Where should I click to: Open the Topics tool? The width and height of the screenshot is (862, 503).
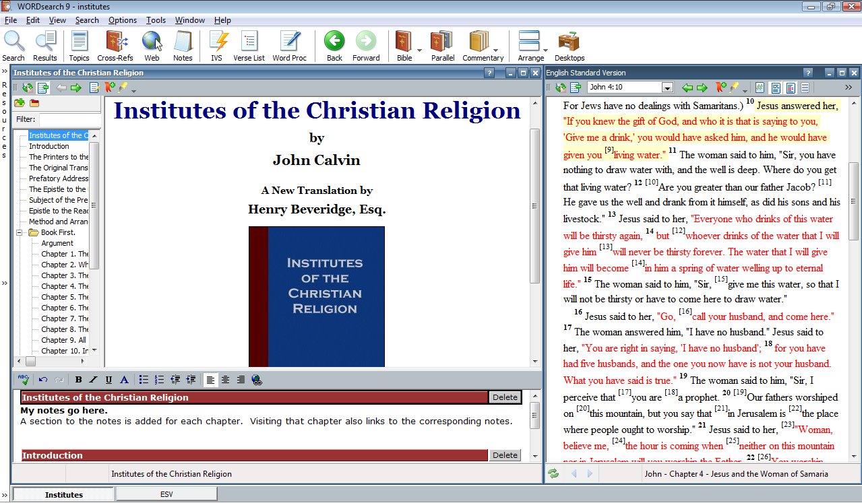coord(79,46)
